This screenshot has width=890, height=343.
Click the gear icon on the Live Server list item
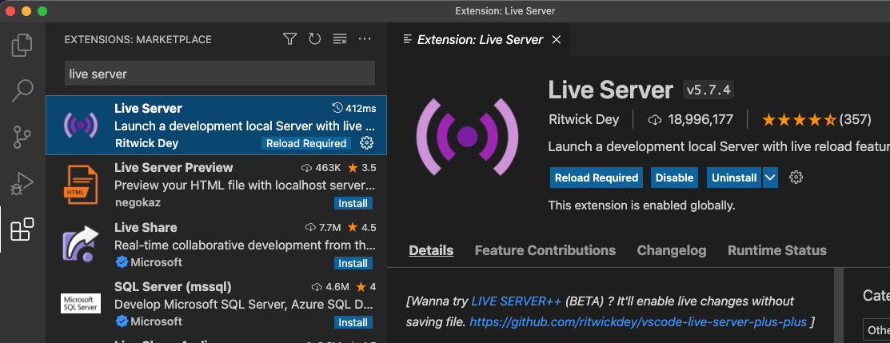pos(367,143)
